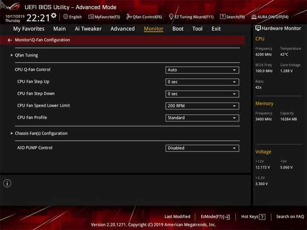Click the 3.360 V reading
The height and width of the screenshot is (230, 307).
[x=261, y=184]
